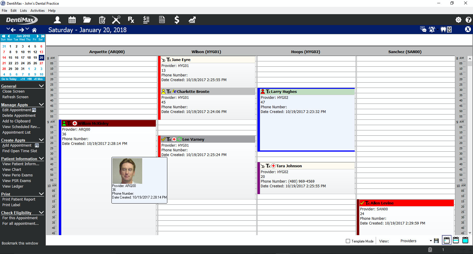Image resolution: width=473 pixels, height=254 pixels.
Task: Open the document reports icon
Action: (162, 20)
